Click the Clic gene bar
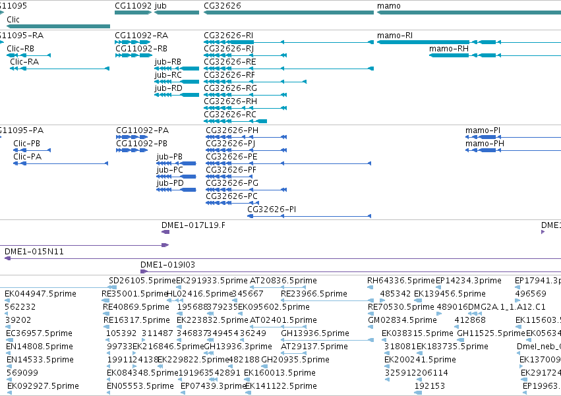Screen dimensions: 561x396 click(x=58, y=26)
